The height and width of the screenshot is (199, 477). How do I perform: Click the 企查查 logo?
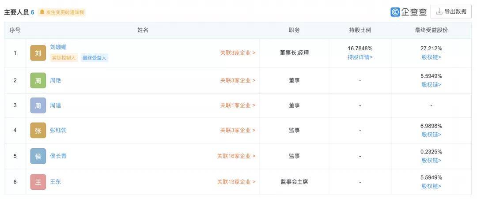coord(409,12)
